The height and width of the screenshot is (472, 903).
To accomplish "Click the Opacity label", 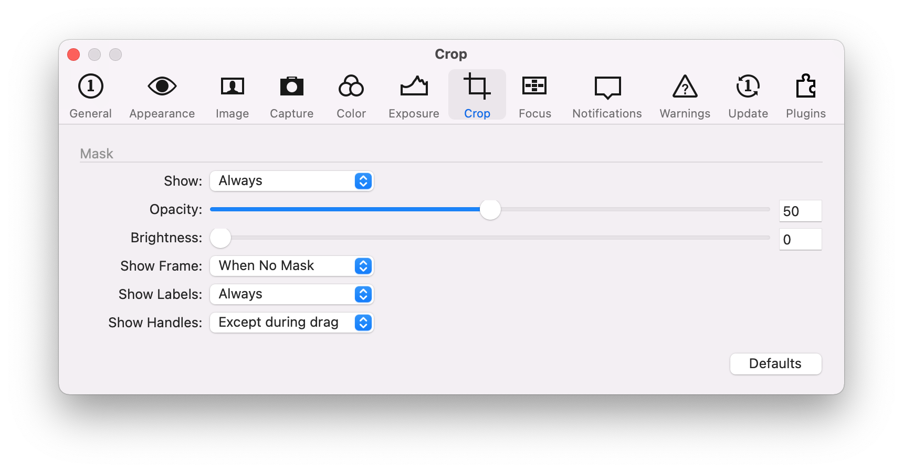I will (x=175, y=209).
